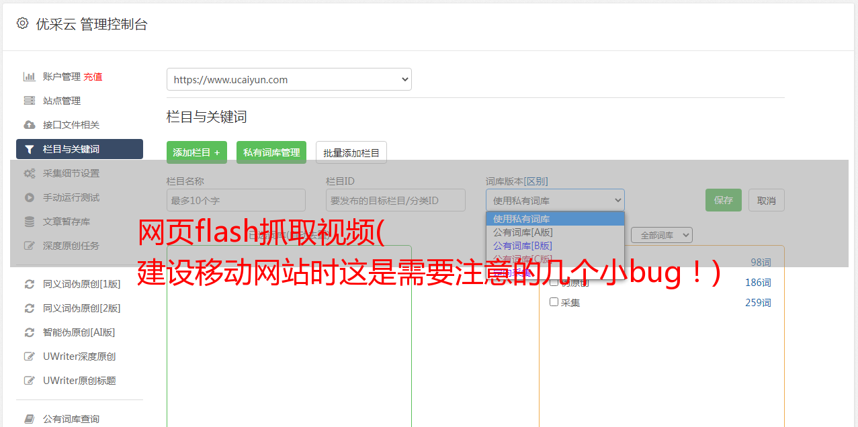The height and width of the screenshot is (427, 858).
Task: Click edit icon for UWriter原创标题
Action: click(30, 381)
